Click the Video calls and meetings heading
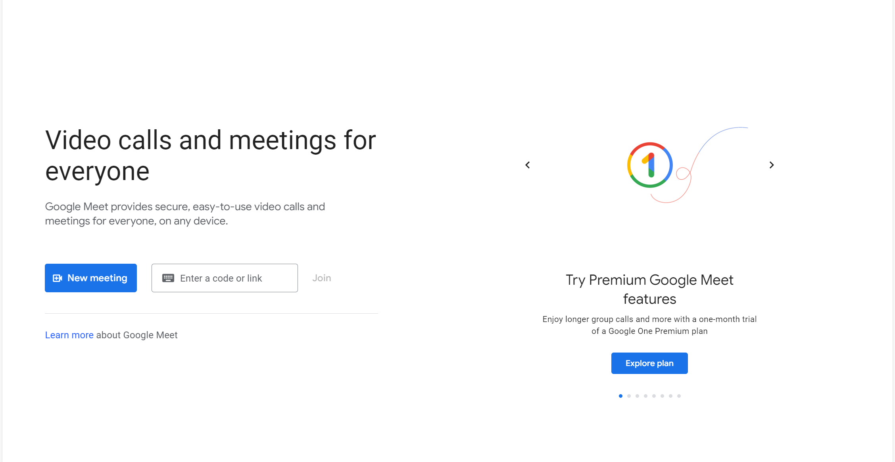 [x=211, y=155]
